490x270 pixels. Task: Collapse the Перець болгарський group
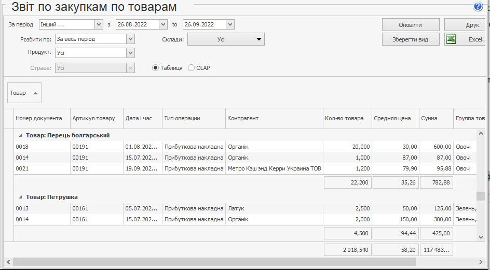pos(21,135)
